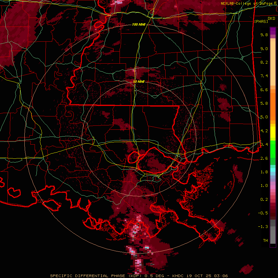Click the KHDC radar site identifier
278x278 pixels.
coord(178,276)
